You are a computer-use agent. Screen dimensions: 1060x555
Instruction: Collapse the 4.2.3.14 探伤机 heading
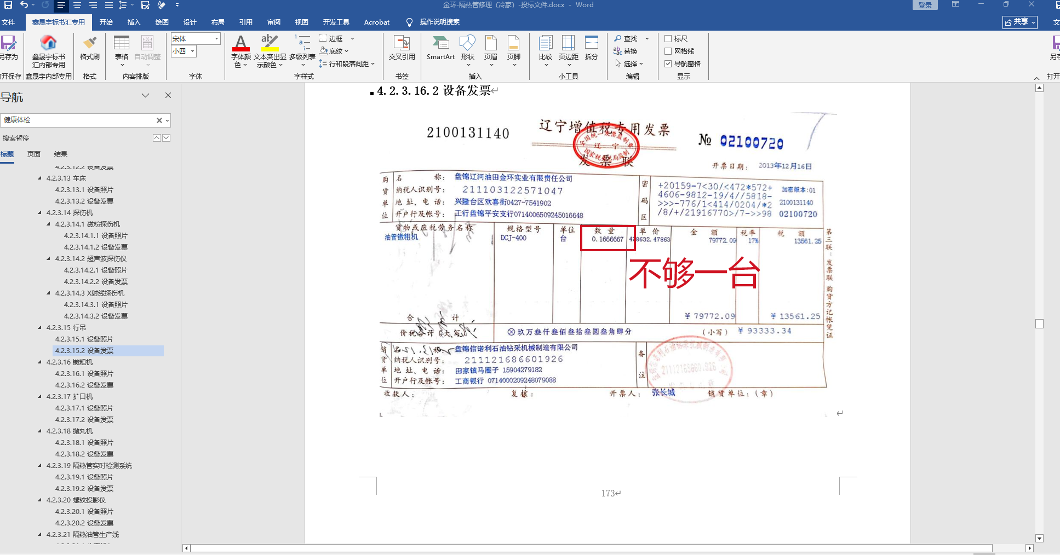pyautogui.click(x=40, y=212)
